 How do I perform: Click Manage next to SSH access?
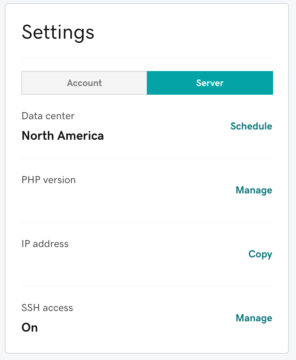254,318
